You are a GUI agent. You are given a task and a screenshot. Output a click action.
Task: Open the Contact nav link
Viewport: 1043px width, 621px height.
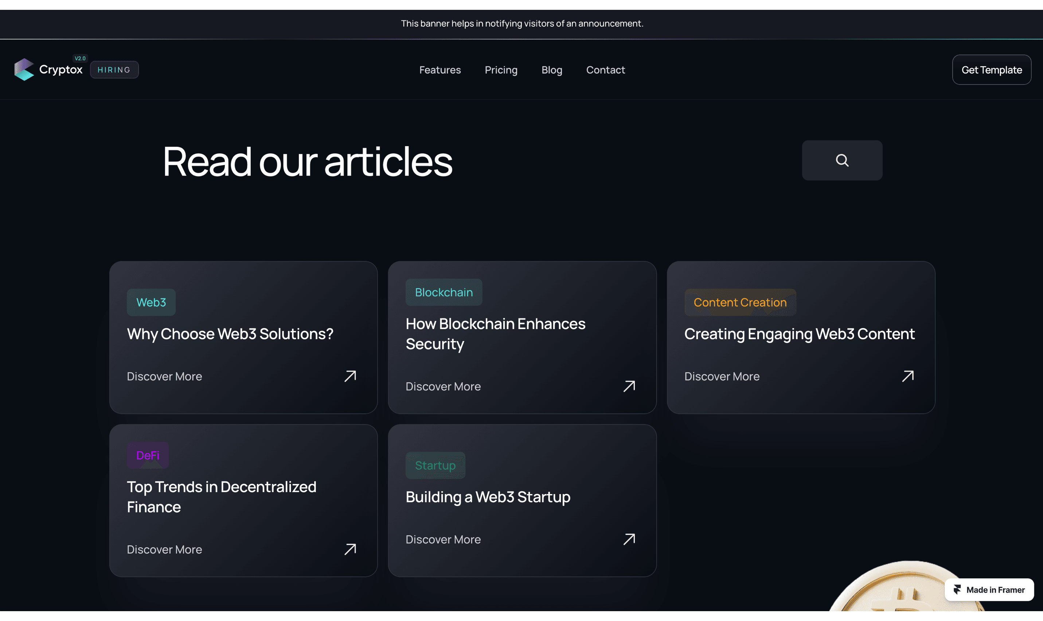605,70
